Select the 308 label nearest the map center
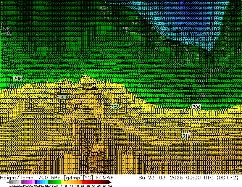242x187 pixels. [115, 107]
